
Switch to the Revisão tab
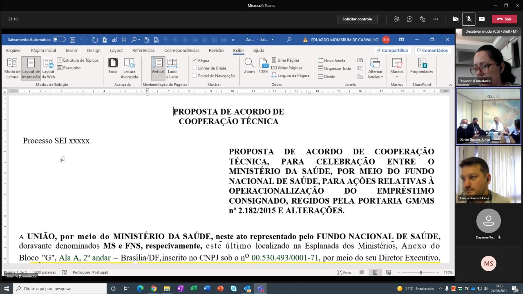click(x=216, y=50)
